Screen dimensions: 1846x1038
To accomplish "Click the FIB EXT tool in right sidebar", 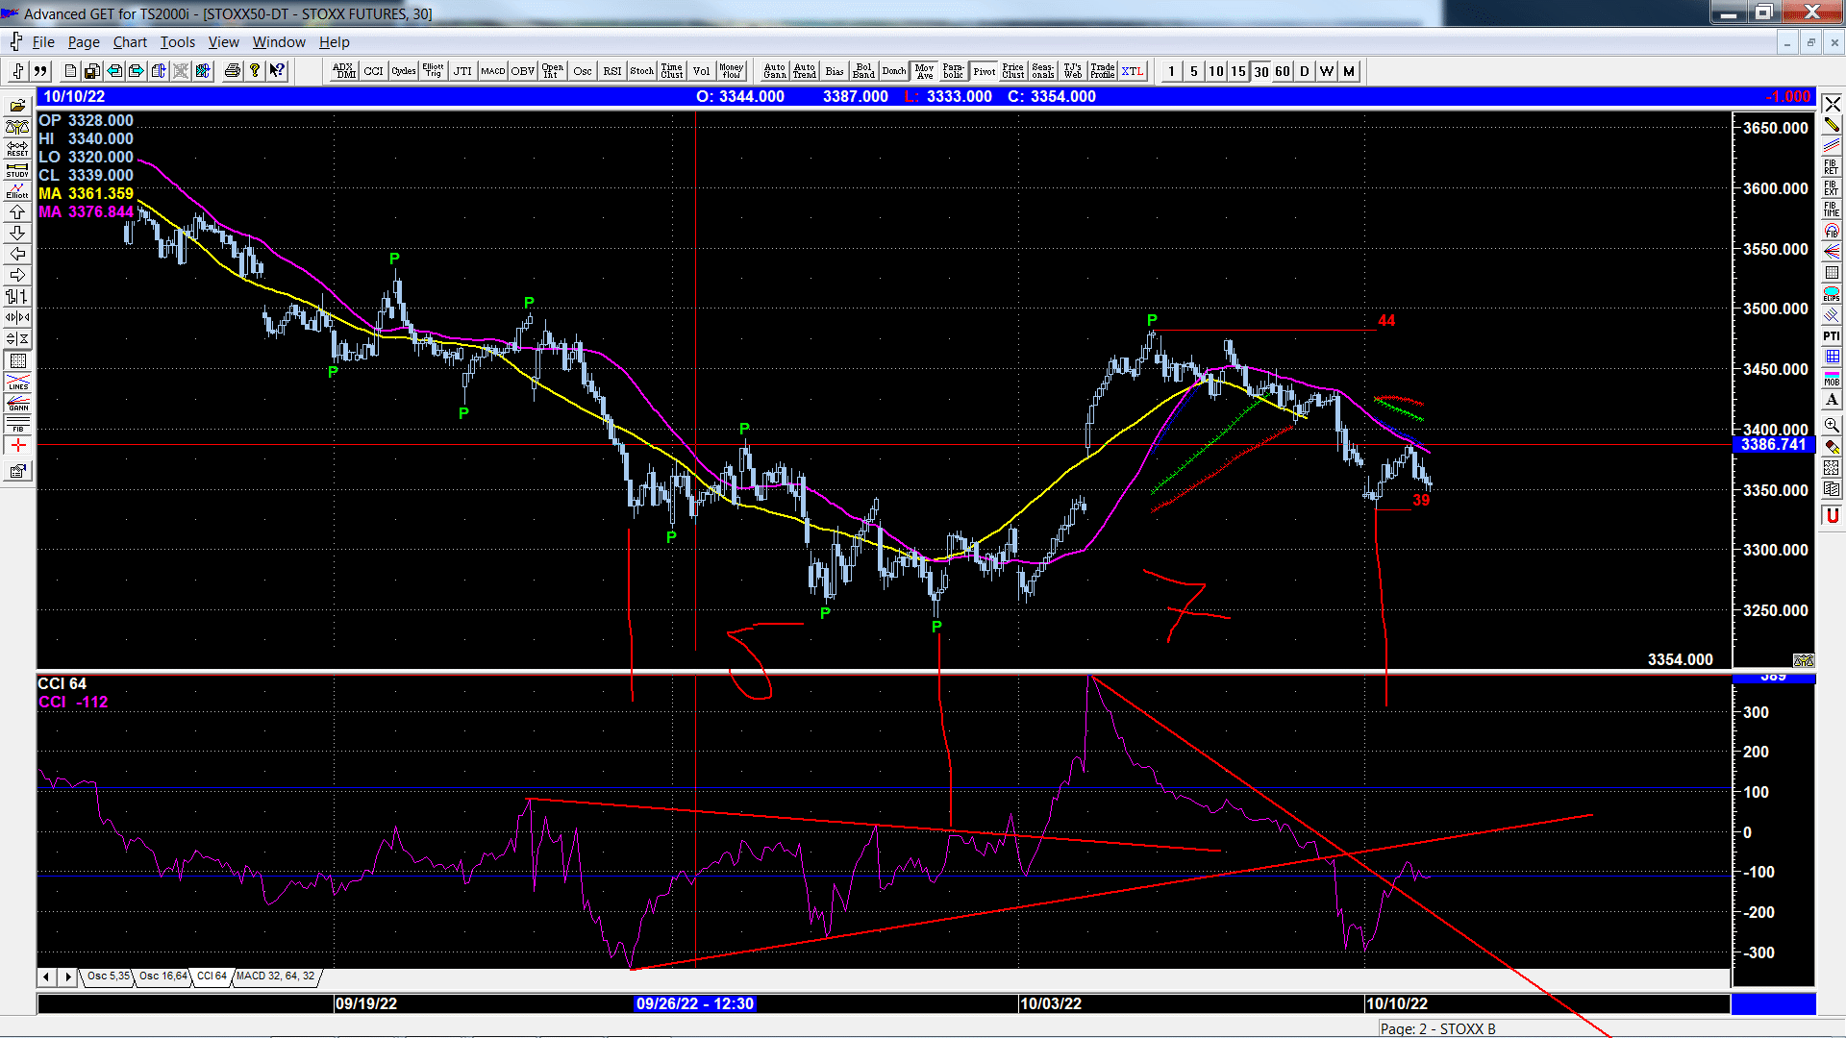I will pyautogui.click(x=1832, y=187).
